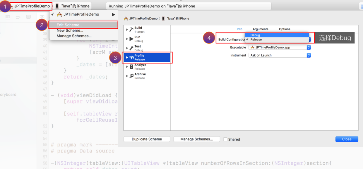Click the Profile instruments icon
Screen dimensions: 363x169
(131, 57)
